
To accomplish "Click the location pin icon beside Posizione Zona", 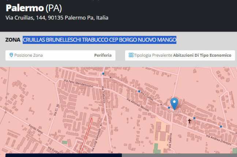I will [x=11, y=55].
